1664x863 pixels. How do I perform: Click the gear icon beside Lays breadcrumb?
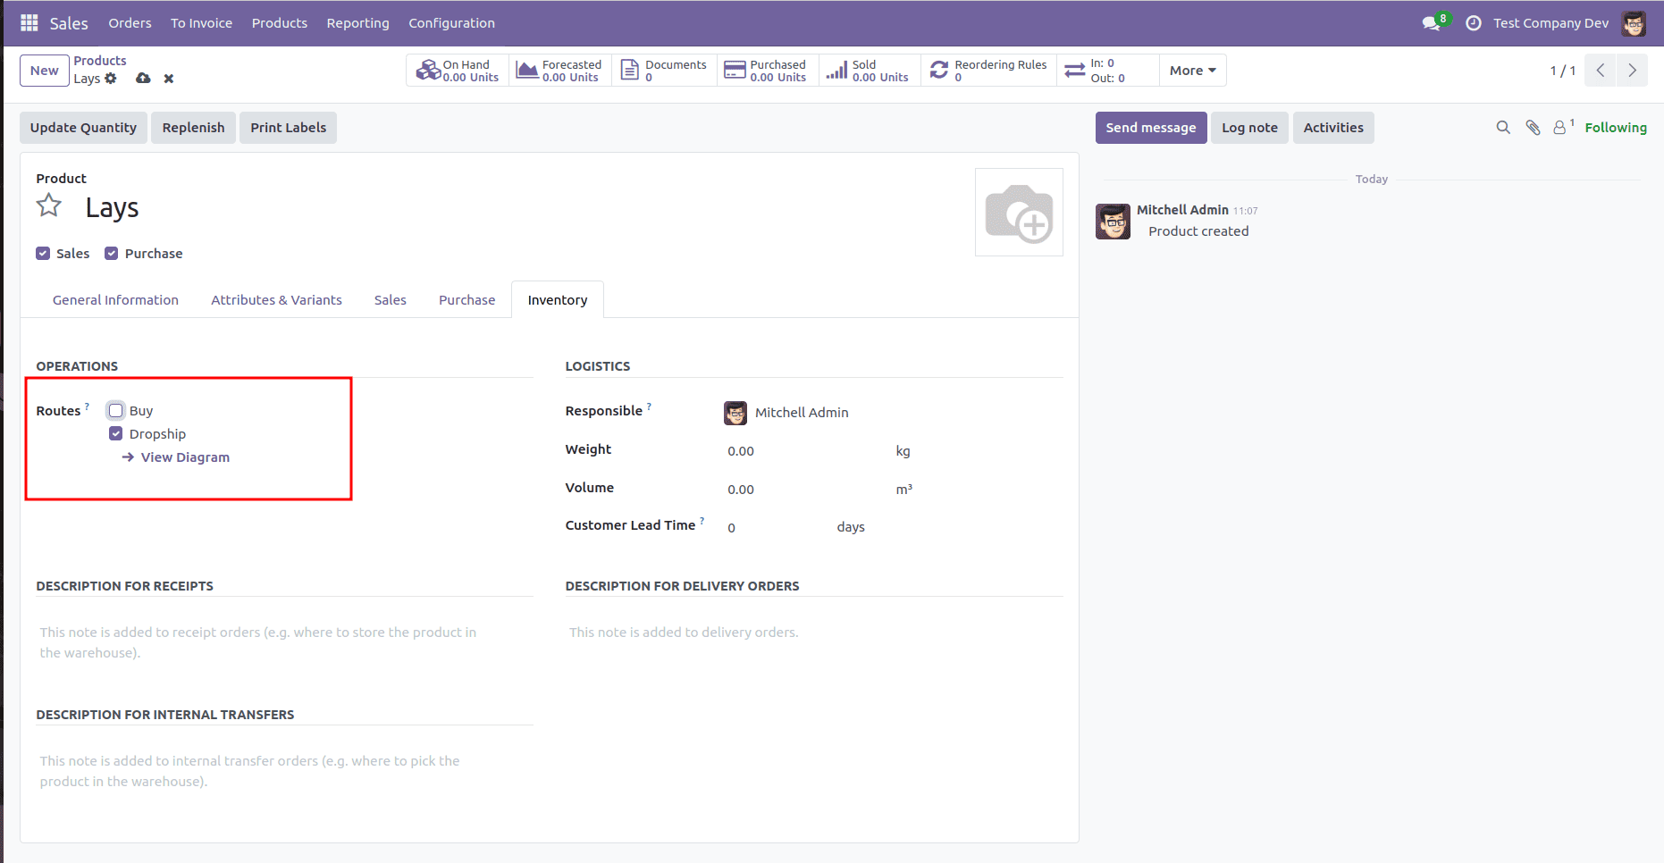(x=111, y=79)
